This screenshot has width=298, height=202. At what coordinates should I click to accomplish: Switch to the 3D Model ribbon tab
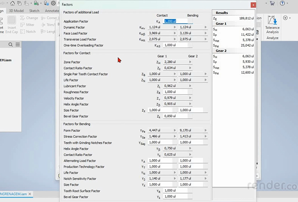16,11
